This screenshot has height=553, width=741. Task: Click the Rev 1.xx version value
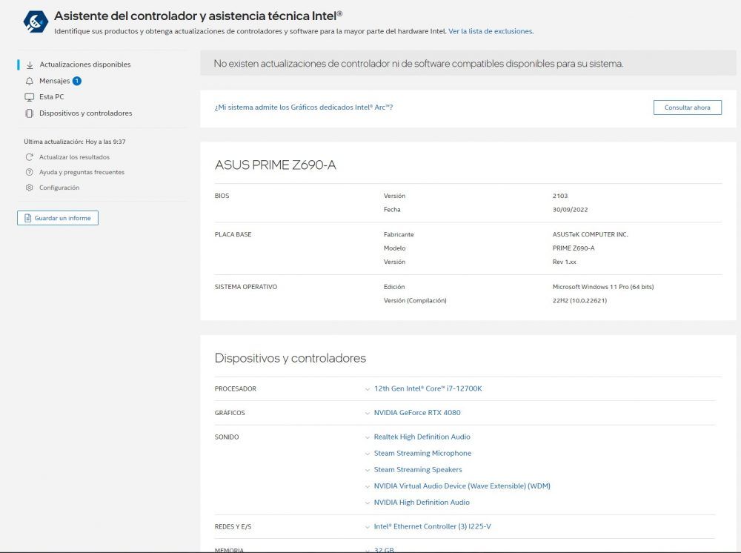click(564, 262)
